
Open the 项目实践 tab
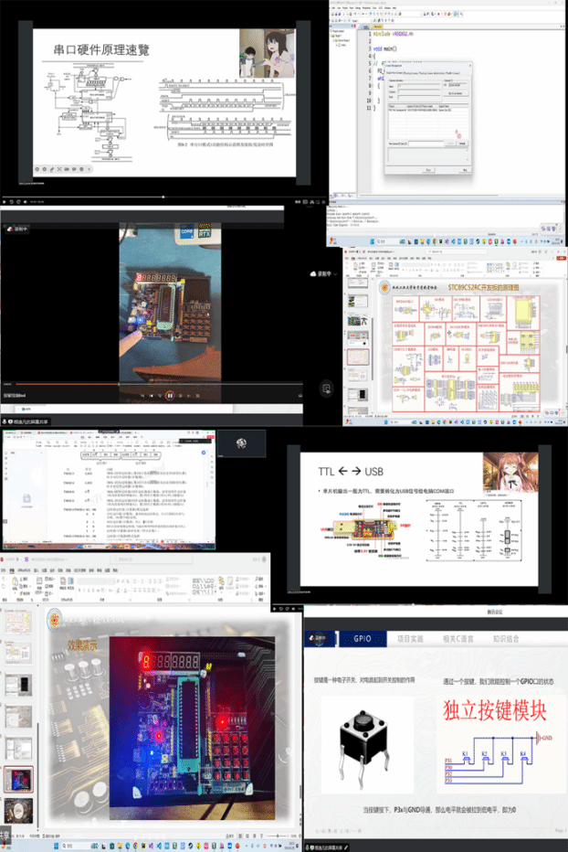(x=413, y=638)
